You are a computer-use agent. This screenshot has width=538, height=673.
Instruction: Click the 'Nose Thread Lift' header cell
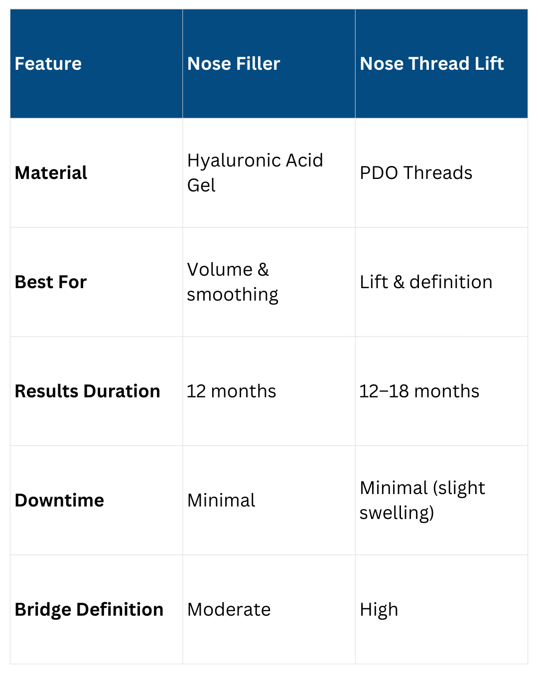(x=432, y=64)
